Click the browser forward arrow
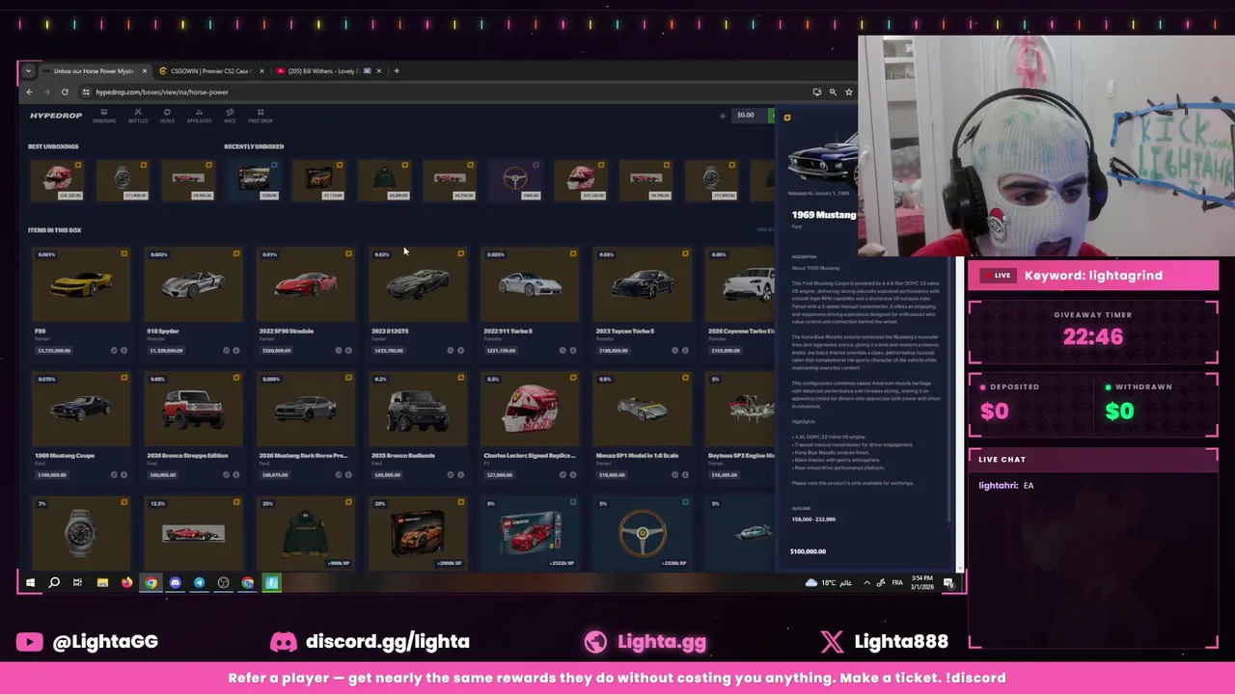This screenshot has width=1235, height=694. point(46,92)
